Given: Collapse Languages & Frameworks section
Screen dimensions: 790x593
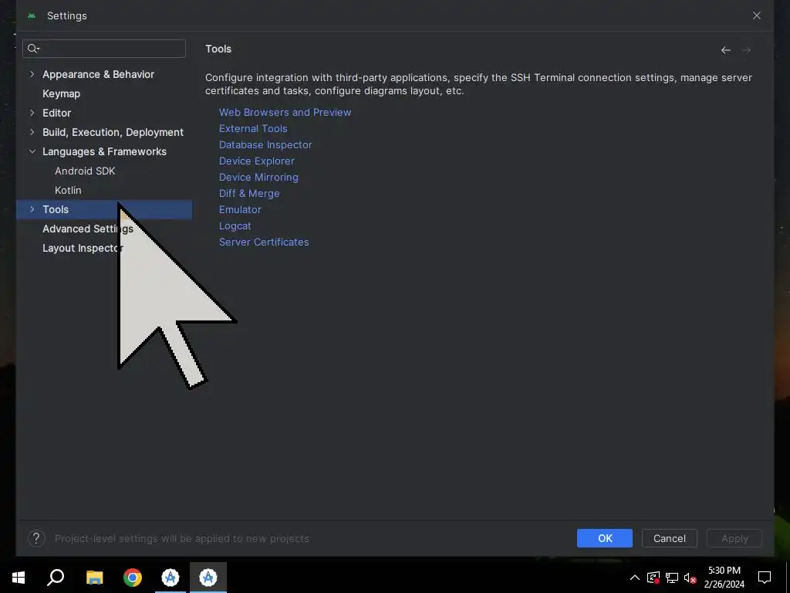Looking at the screenshot, I should click(32, 151).
